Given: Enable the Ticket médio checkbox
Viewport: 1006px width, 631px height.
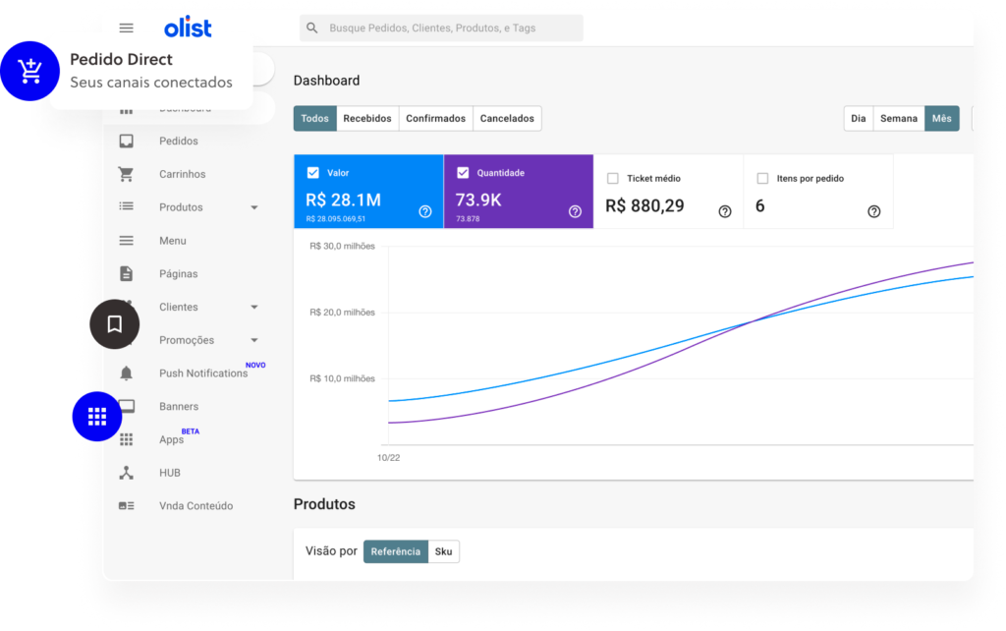Looking at the screenshot, I should 613,179.
